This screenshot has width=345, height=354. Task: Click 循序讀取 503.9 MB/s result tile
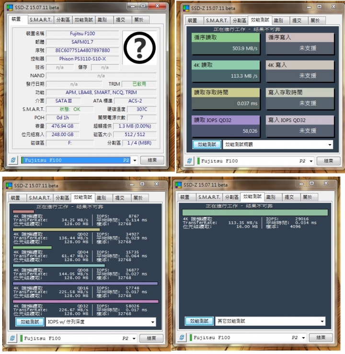[226, 44]
